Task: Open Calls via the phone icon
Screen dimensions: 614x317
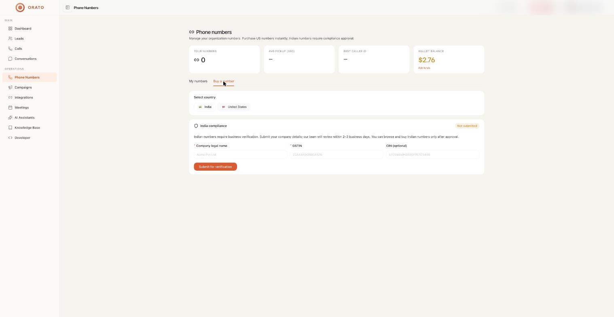Action: (11, 49)
